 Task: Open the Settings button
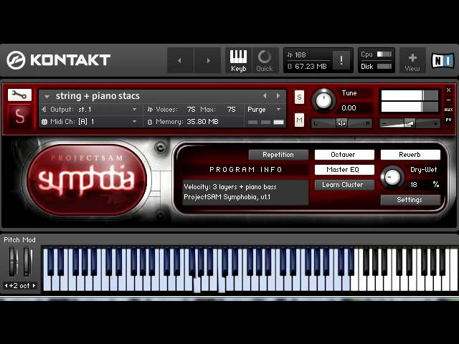pos(410,200)
